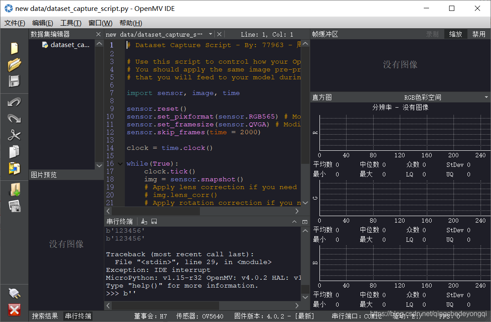
Task: Click the Redo arrow icon
Action: pos(14,119)
